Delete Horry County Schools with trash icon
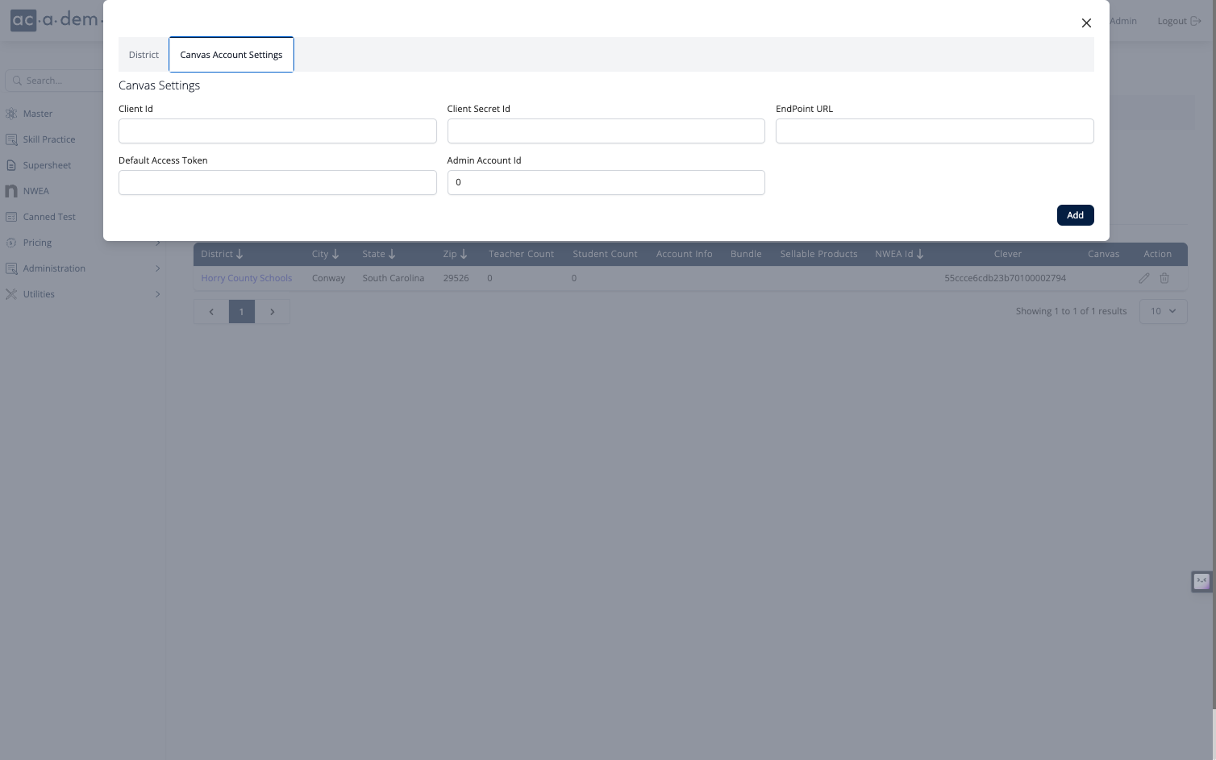 [1164, 278]
